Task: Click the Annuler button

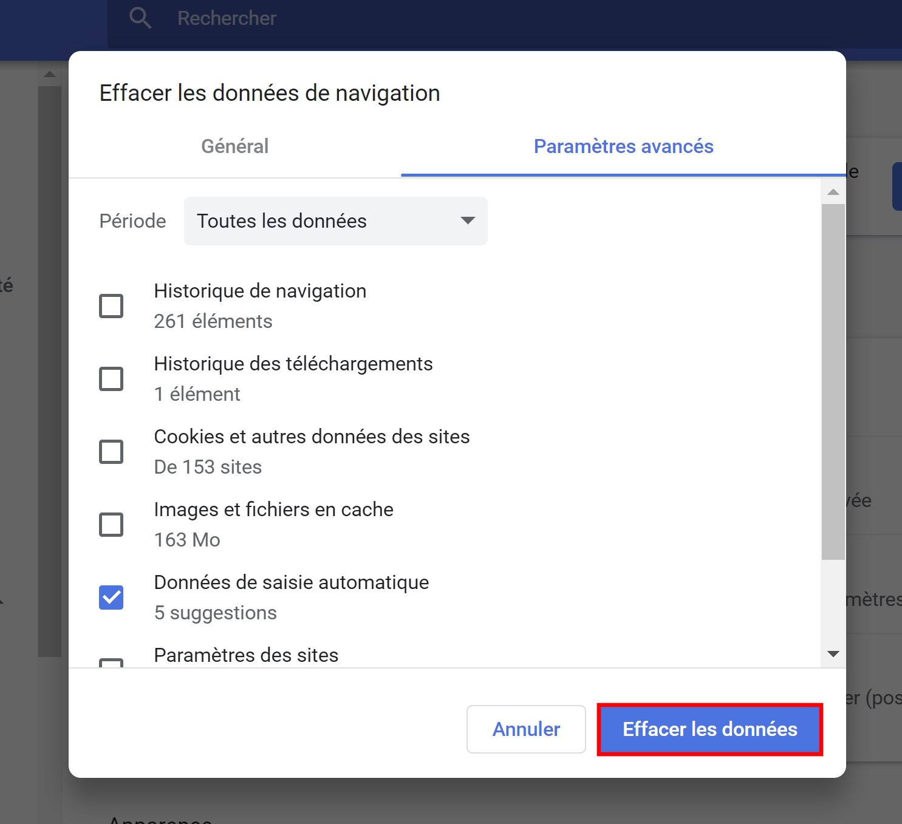Action: click(526, 729)
